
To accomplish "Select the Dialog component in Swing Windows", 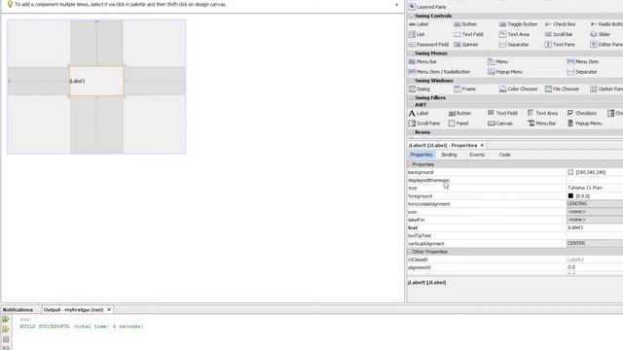I will (x=420, y=88).
